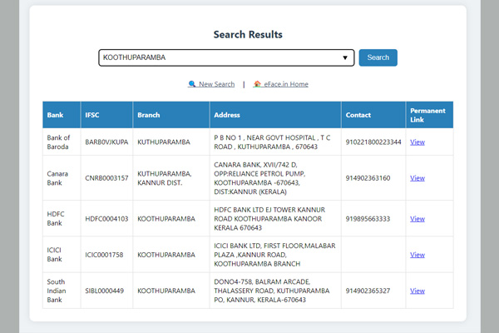
Task: Click the address near Govt Hospital
Action: [273, 142]
